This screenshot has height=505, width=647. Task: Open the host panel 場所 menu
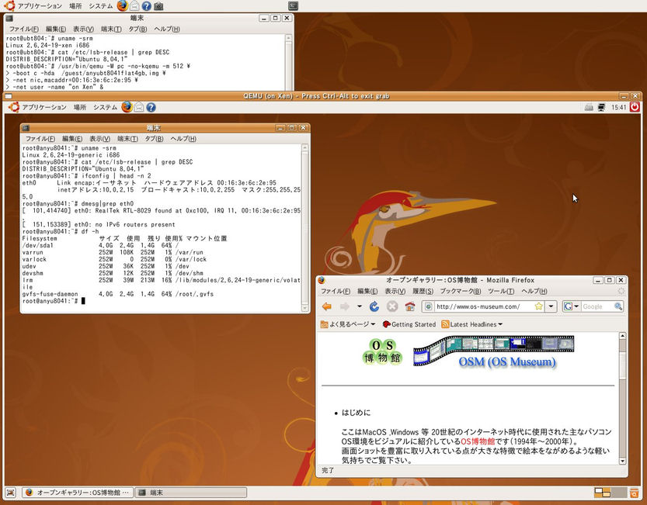[75, 6]
